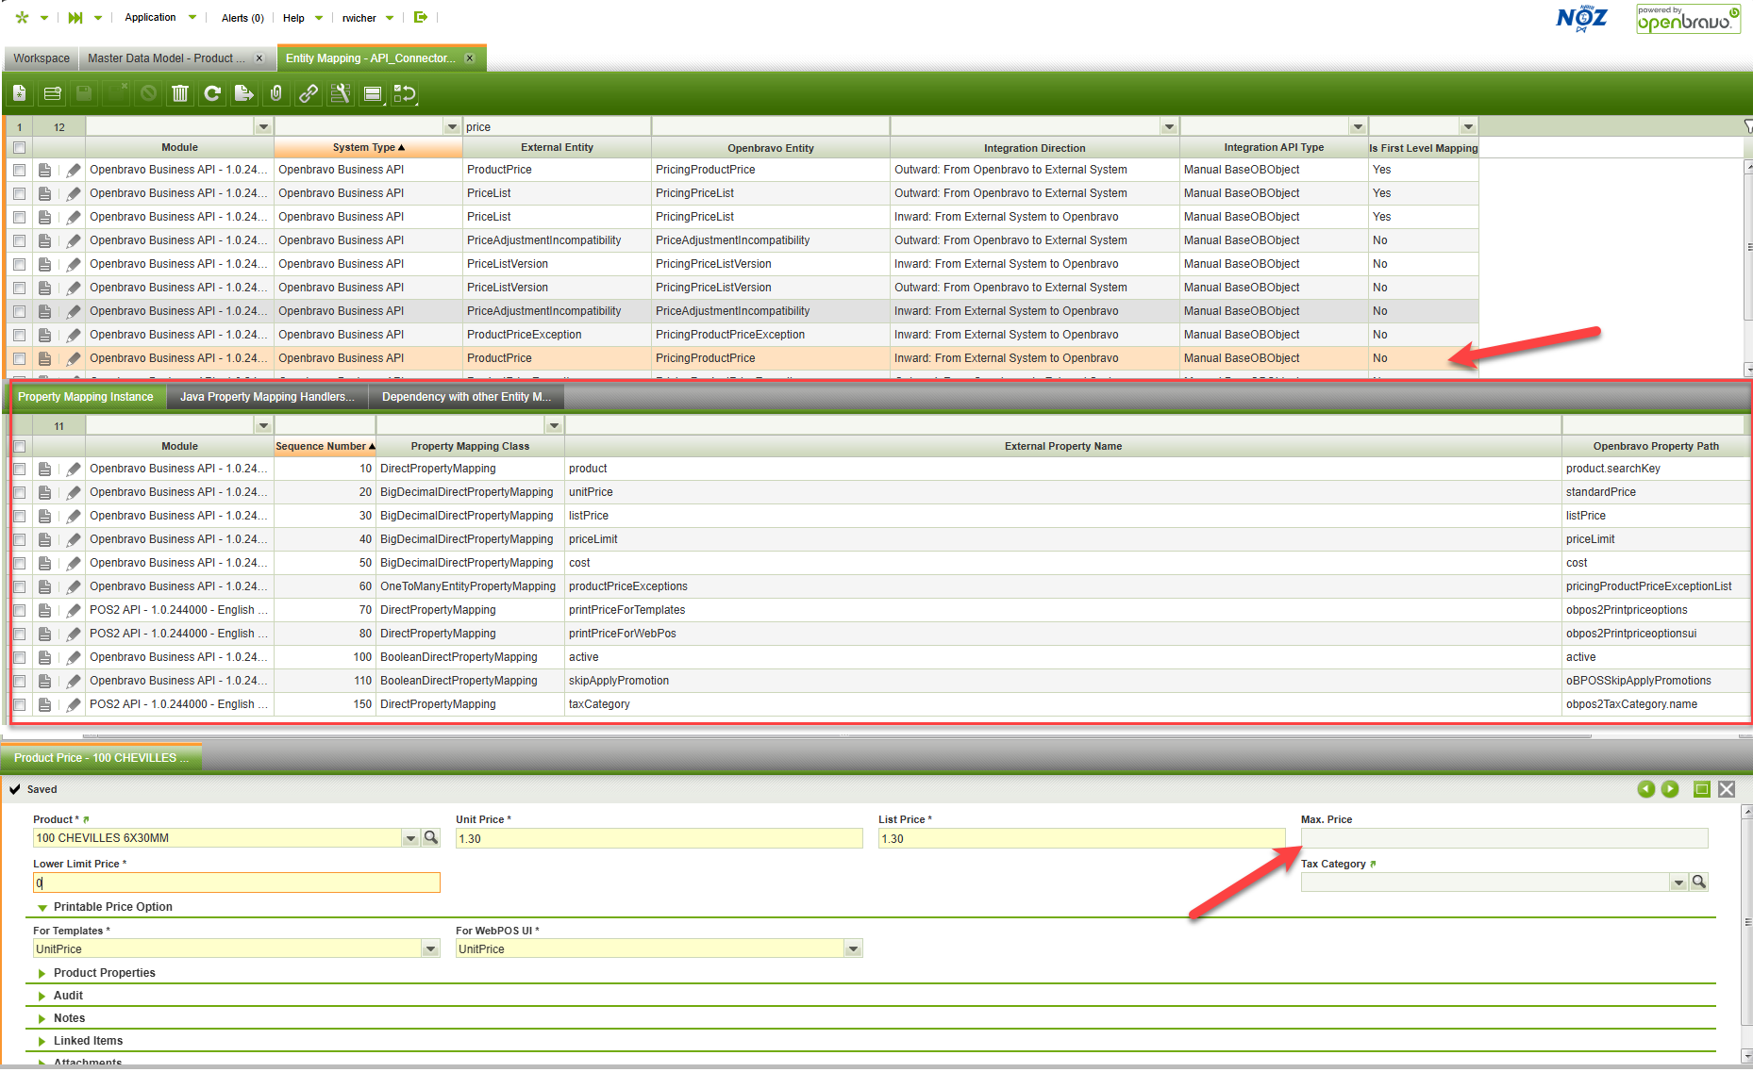Refresh the grid using the toolbar icon
This screenshot has width=1753, height=1072.
[x=212, y=93]
